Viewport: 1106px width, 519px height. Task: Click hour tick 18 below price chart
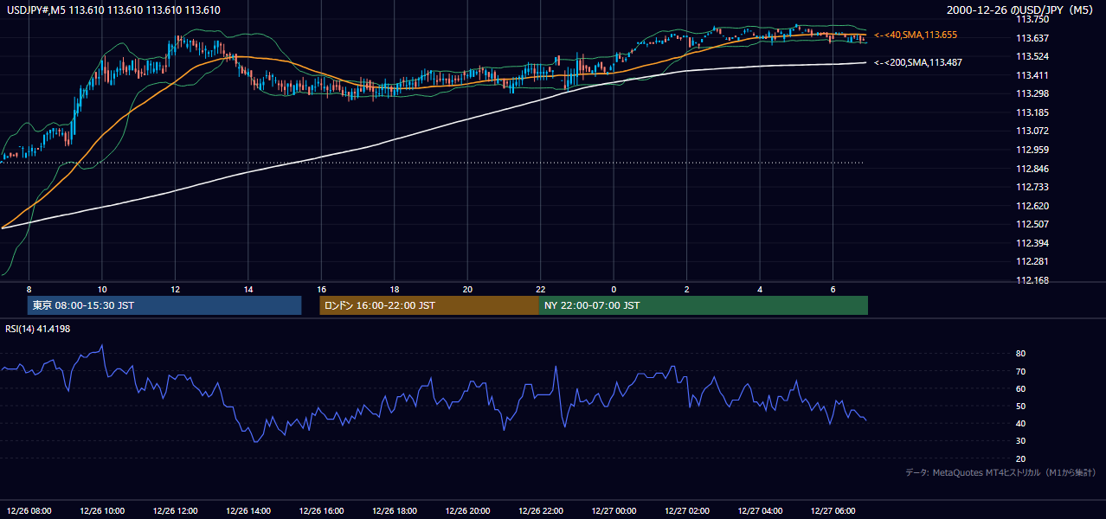click(395, 289)
